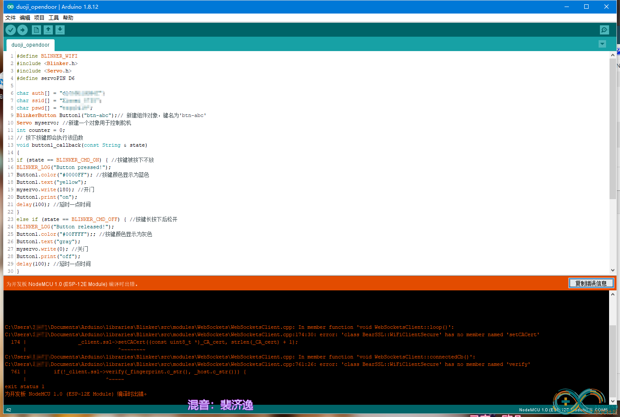Click the 'Servo myservo;' line

pos(74,123)
